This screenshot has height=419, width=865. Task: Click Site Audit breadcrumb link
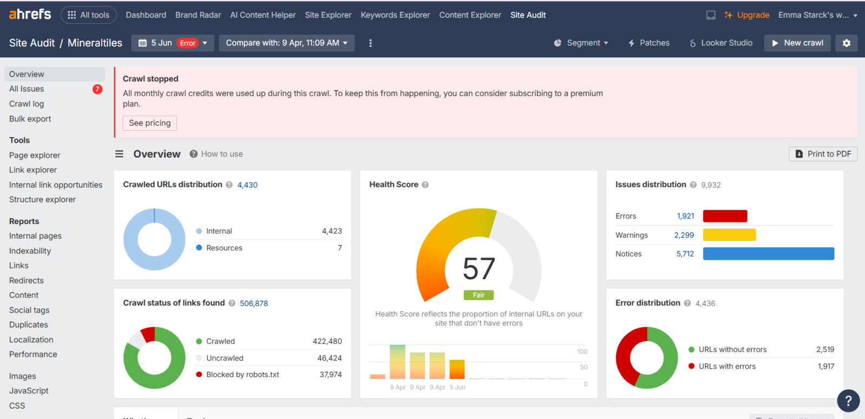(x=32, y=43)
